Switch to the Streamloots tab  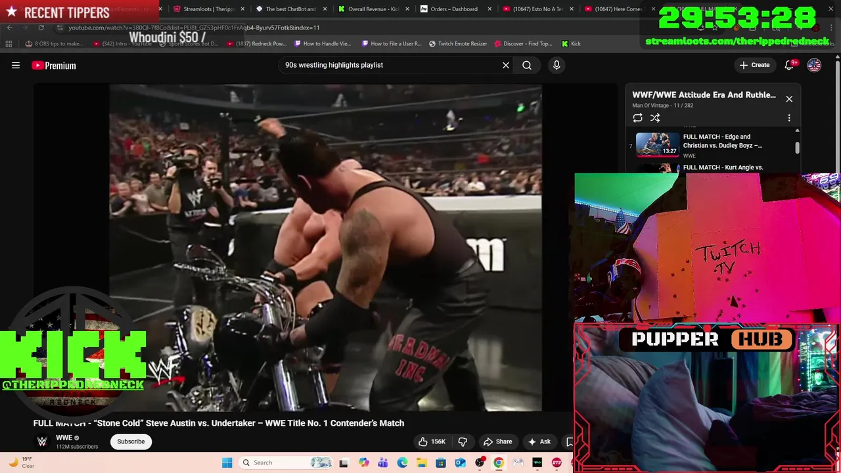(208, 9)
